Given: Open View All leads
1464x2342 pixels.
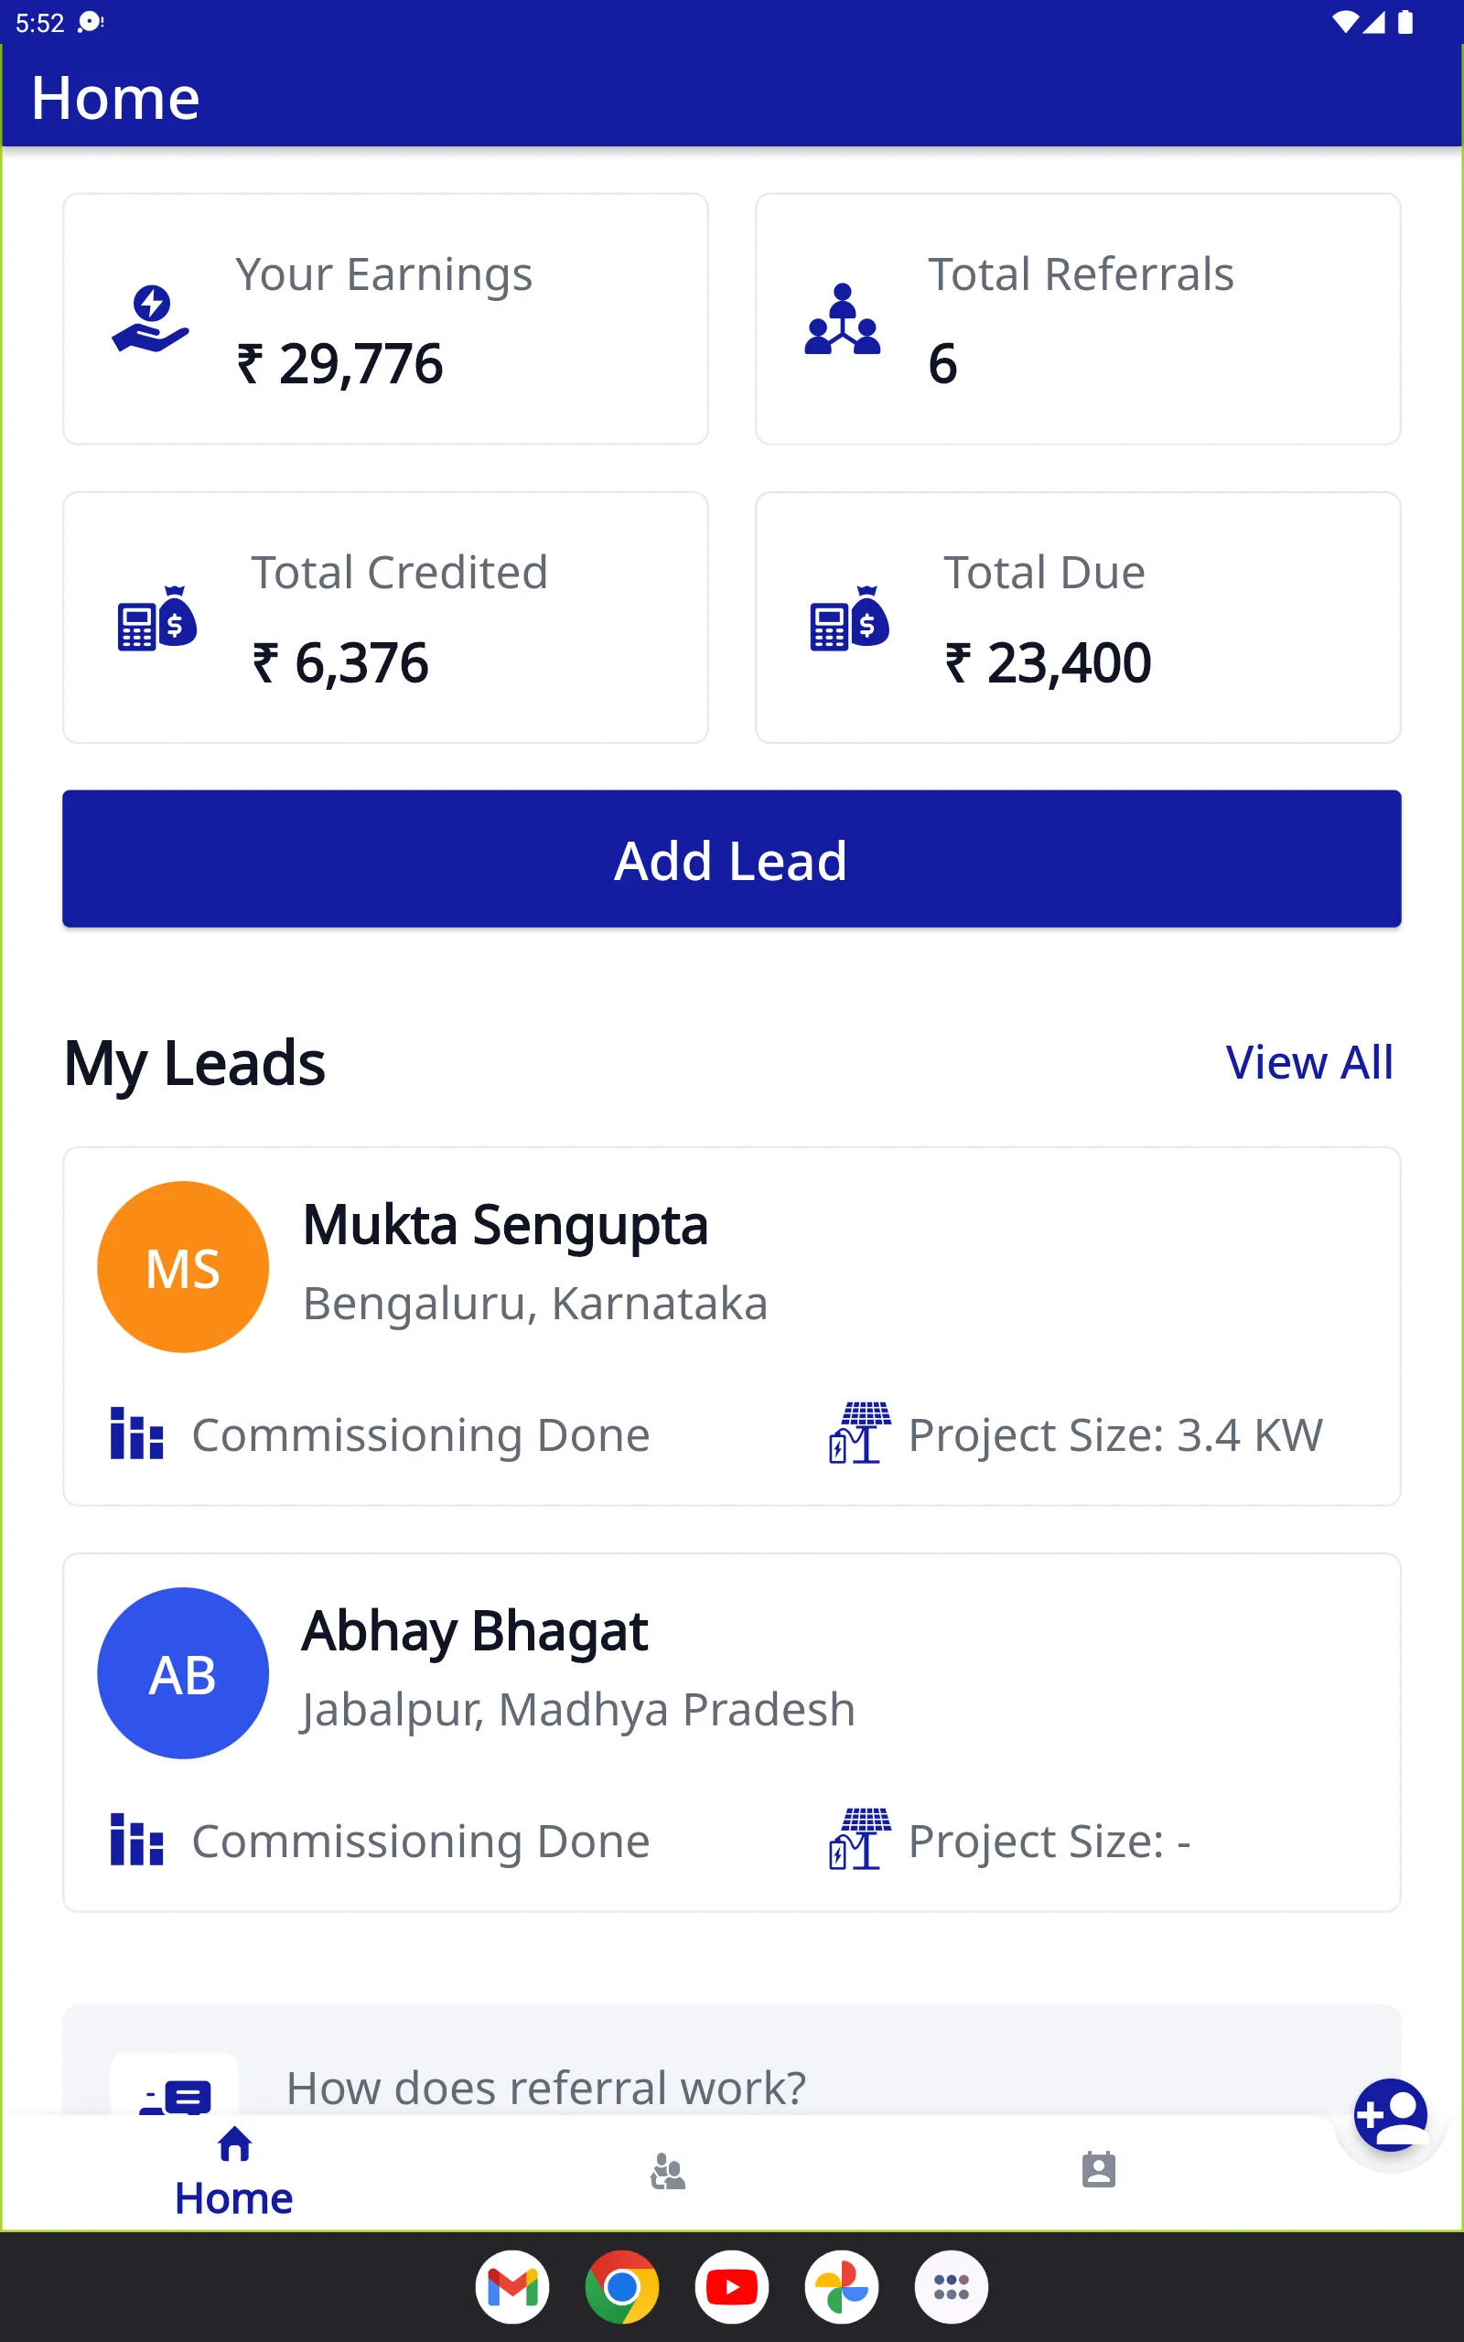Looking at the screenshot, I should (1309, 1063).
